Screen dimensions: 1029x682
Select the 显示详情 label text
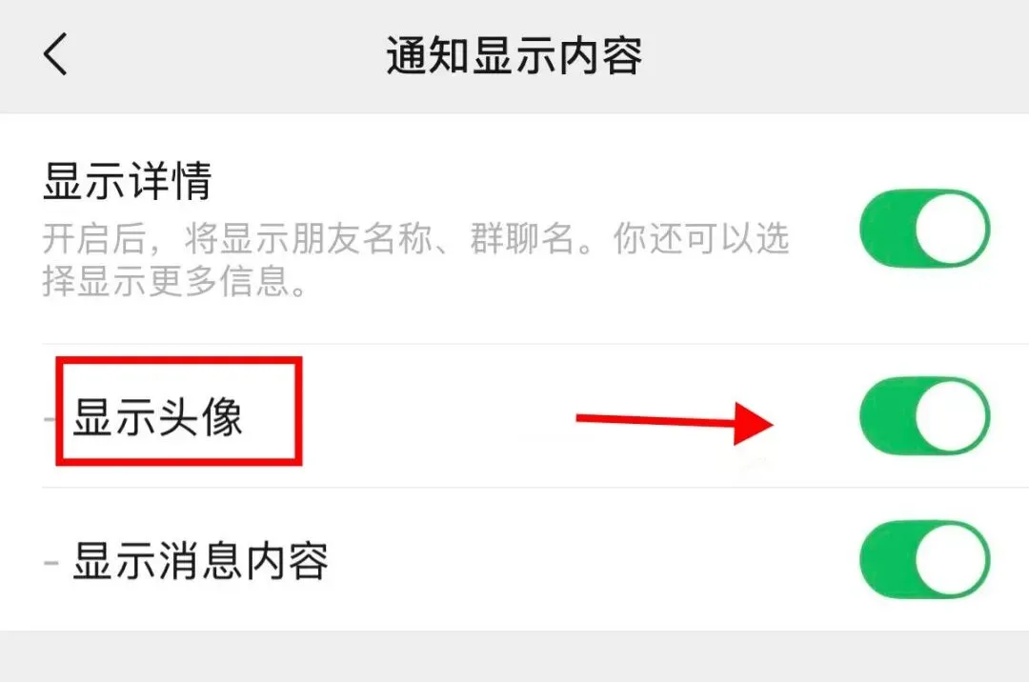pos(128,181)
